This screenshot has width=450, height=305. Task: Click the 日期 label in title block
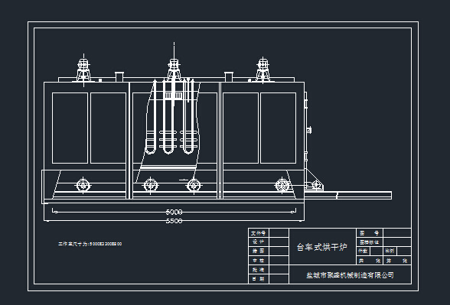point(259,279)
